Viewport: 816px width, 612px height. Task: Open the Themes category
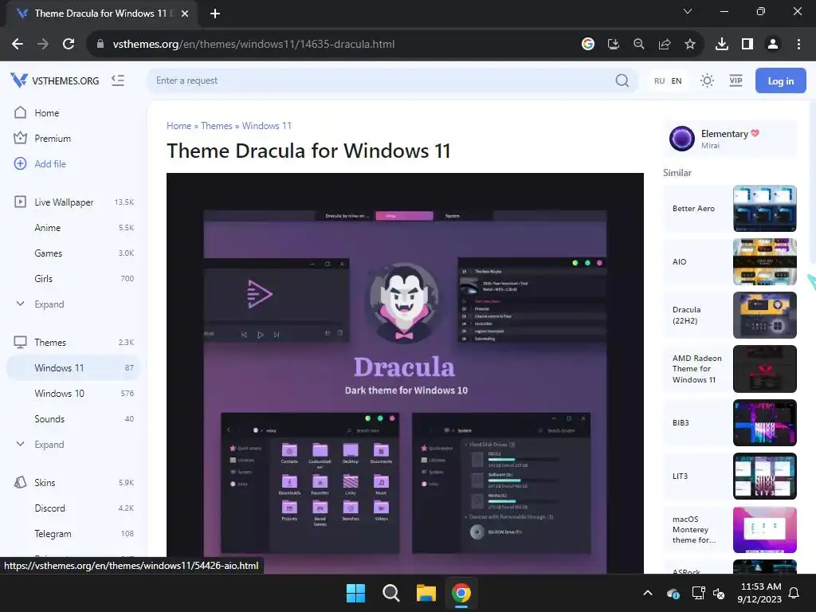50,343
